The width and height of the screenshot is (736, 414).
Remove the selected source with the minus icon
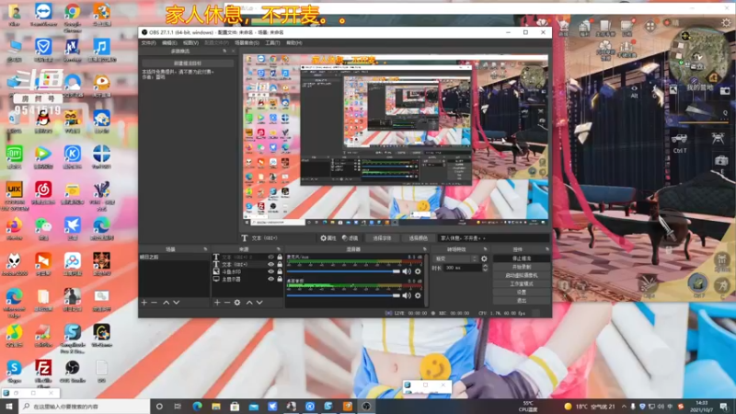click(227, 303)
